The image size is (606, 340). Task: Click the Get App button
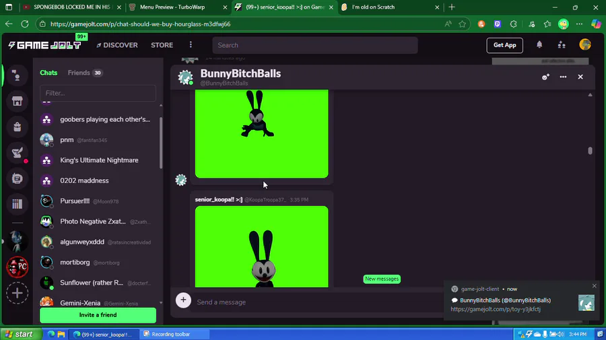[504, 45]
